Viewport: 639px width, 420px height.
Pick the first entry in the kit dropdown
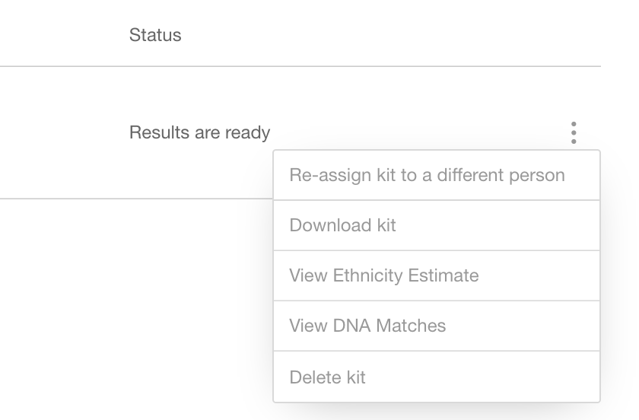pyautogui.click(x=437, y=175)
